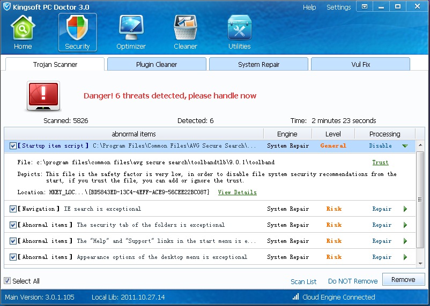This screenshot has height=306, width=430.
Task: Click the red danger alert monitor icon
Action: pyautogui.click(x=43, y=96)
